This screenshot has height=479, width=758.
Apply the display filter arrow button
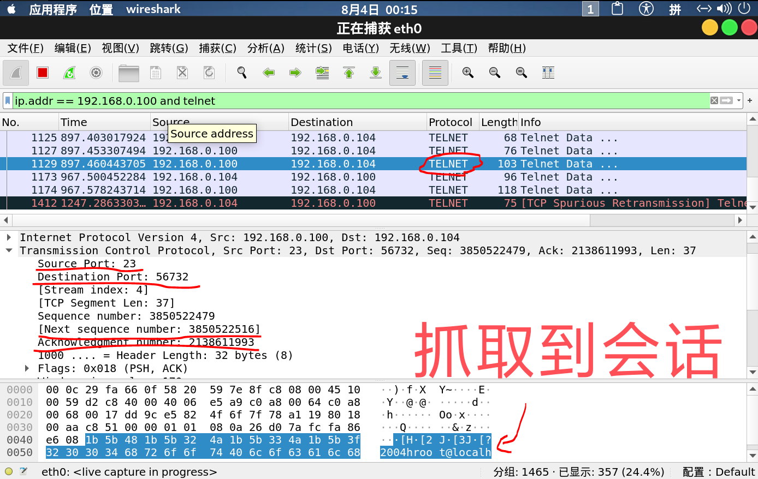click(x=726, y=100)
